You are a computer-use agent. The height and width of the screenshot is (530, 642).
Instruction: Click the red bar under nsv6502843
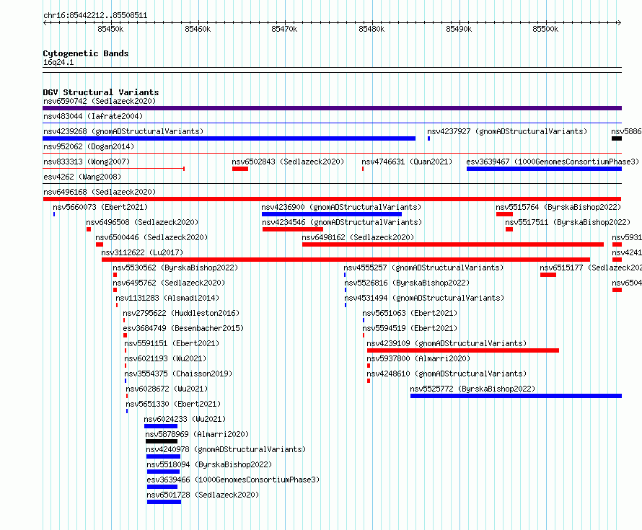click(240, 169)
